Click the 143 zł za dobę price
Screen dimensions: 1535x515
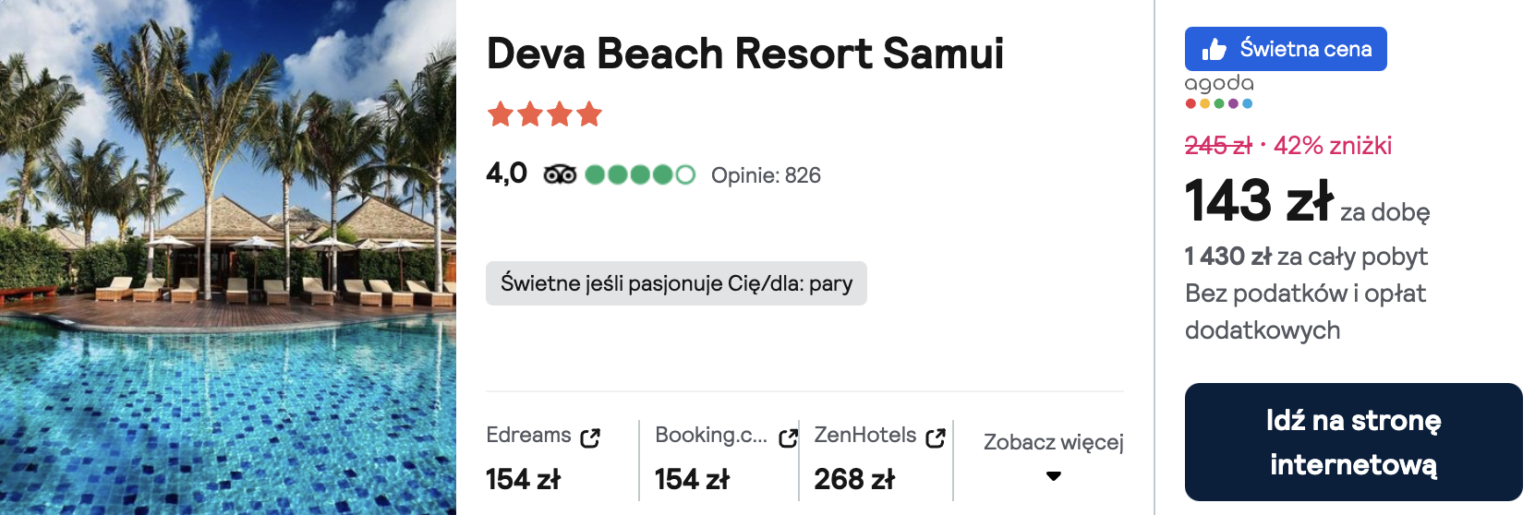[1307, 202]
